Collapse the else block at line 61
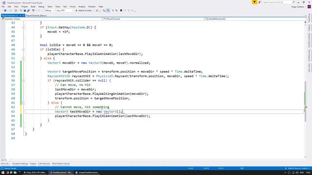The width and height of the screenshot is (312, 175). pyautogui.click(x=23, y=103)
